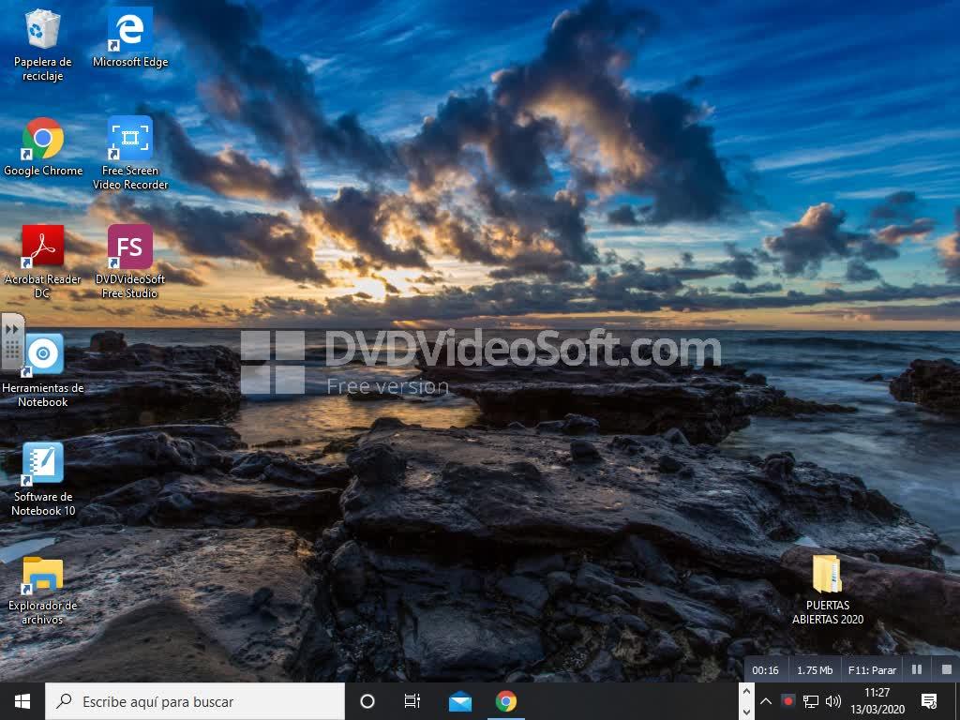Viewport: 960px width, 720px height.
Task: Open the notification action center icon
Action: click(x=929, y=701)
